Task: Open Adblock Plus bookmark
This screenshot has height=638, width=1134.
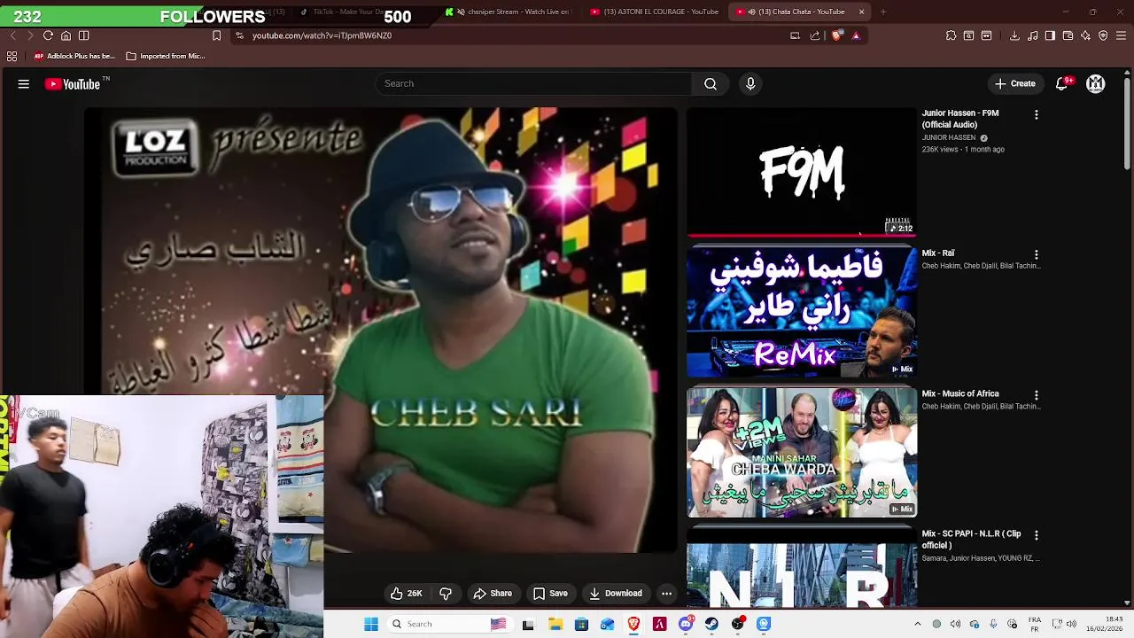Action: pos(74,56)
